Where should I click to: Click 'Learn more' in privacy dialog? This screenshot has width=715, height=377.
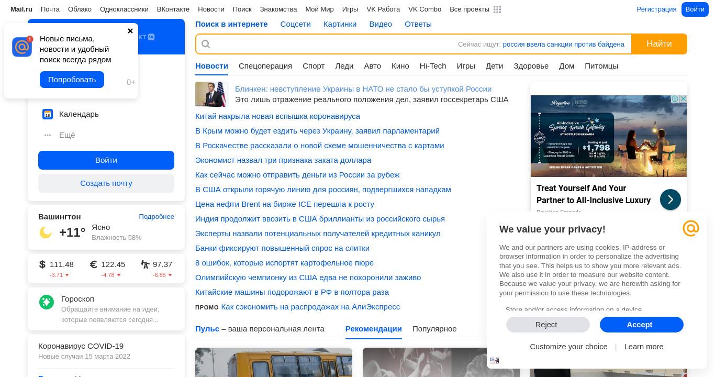[x=643, y=347]
